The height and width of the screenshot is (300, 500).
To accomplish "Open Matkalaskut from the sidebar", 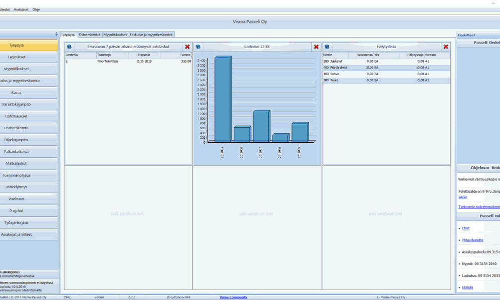I will pyautogui.click(x=29, y=163).
